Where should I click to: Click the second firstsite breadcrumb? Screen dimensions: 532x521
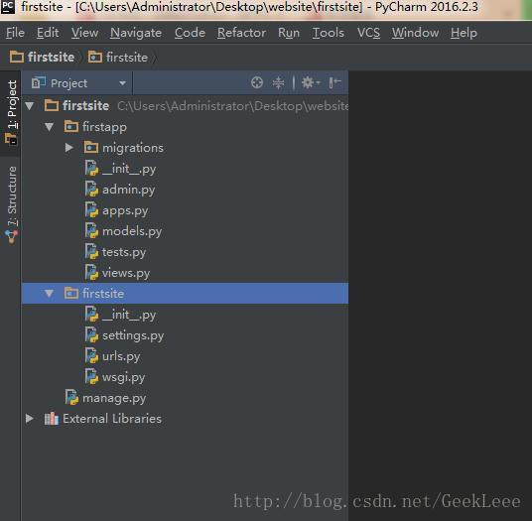click(x=118, y=57)
